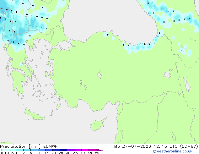The height and width of the screenshot is (154, 199).
Task: Click the legend arrow tip above 50 mm
Action: pos(99,150)
